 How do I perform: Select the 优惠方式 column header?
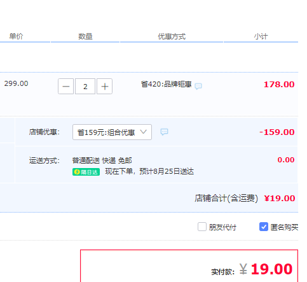point(172,36)
